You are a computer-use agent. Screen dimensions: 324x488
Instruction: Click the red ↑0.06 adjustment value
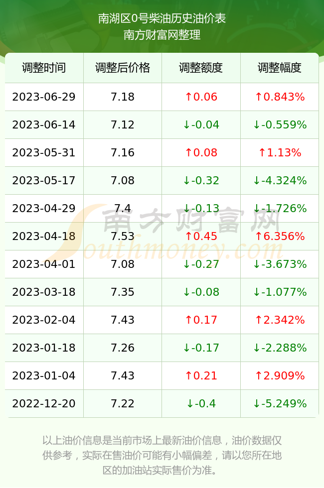[201, 97]
